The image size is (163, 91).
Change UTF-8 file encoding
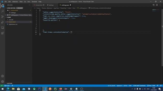pos(125,86)
